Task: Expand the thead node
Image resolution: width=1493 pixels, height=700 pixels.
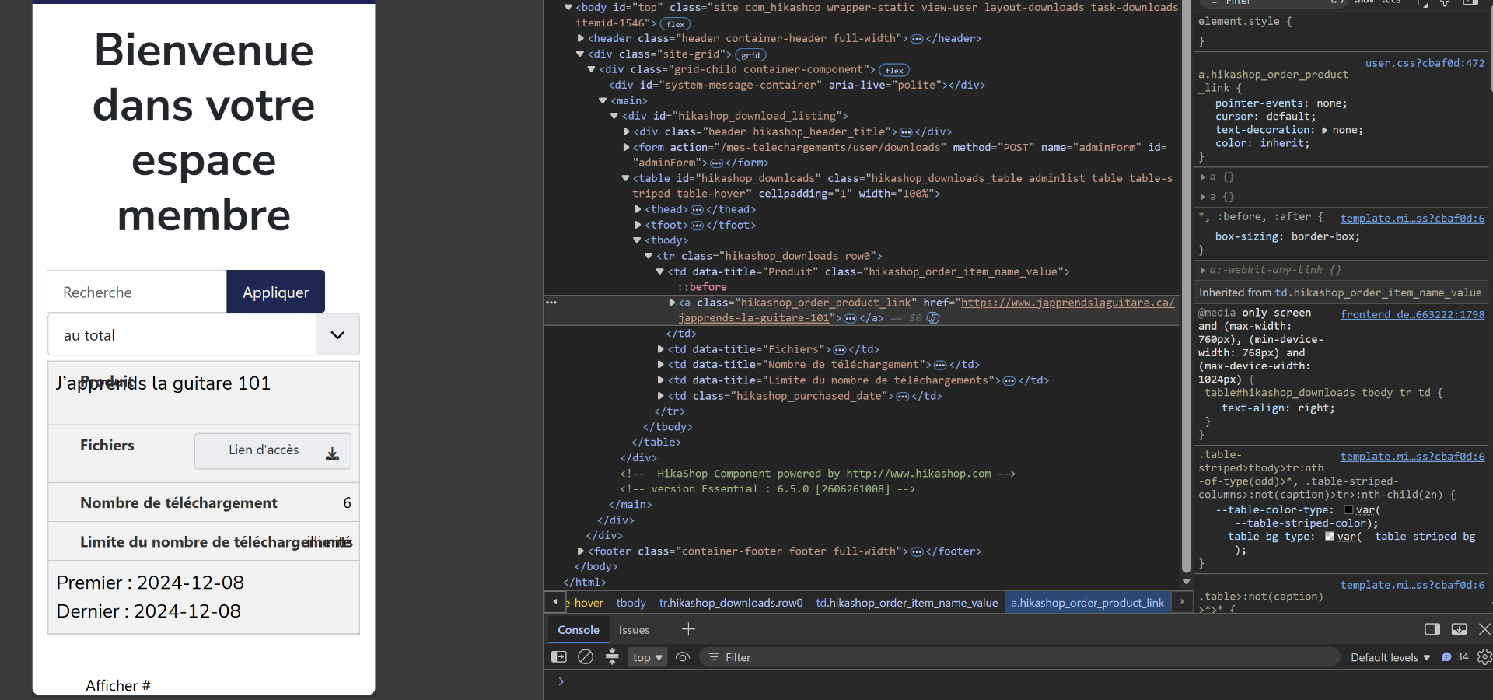Action: pos(638,209)
